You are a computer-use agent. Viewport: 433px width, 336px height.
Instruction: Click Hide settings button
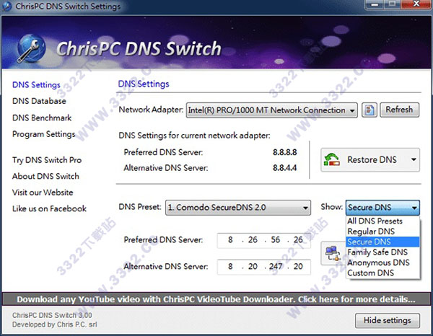(387, 320)
